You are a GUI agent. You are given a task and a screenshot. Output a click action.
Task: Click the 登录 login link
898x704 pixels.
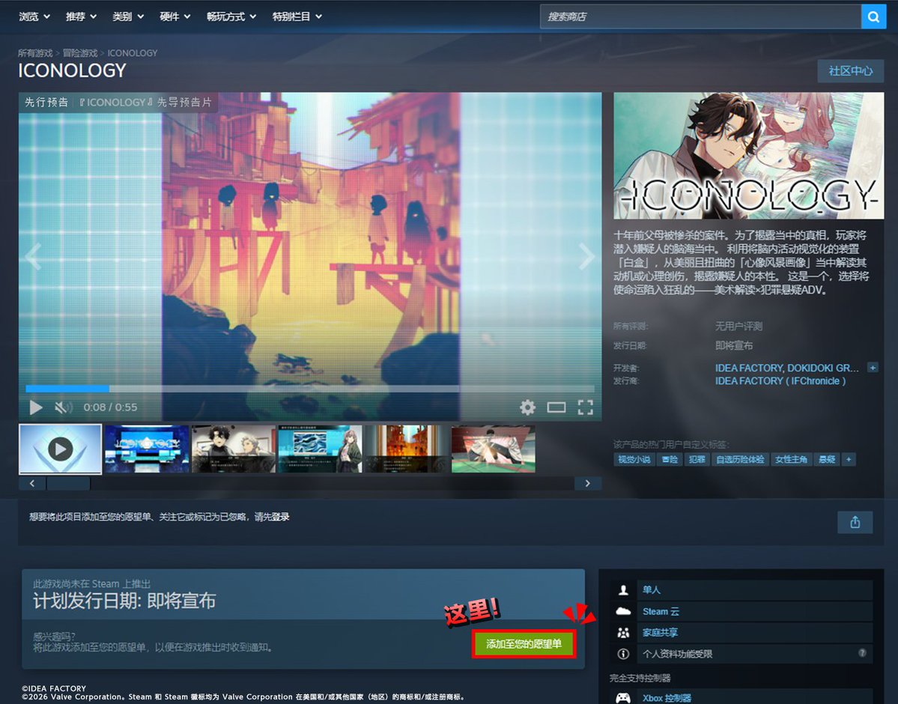281,517
